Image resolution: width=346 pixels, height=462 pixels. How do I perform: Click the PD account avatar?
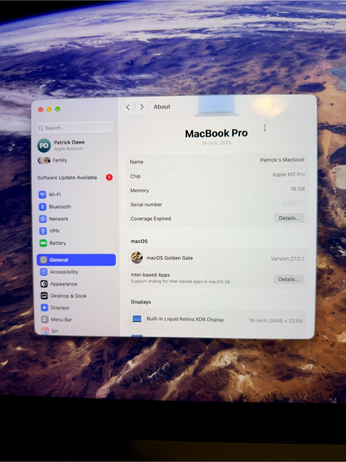tap(44, 145)
